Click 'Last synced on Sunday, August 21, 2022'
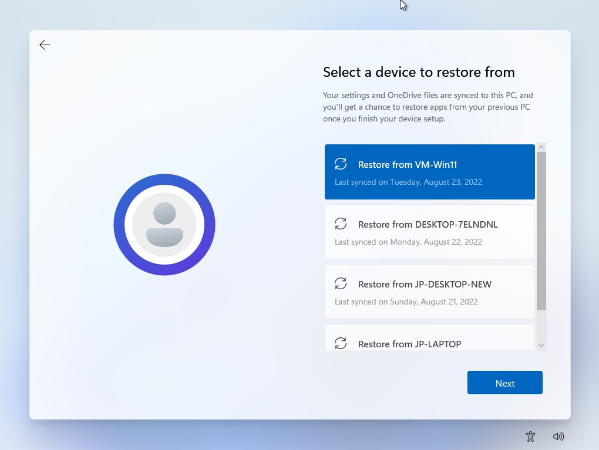 (x=406, y=302)
